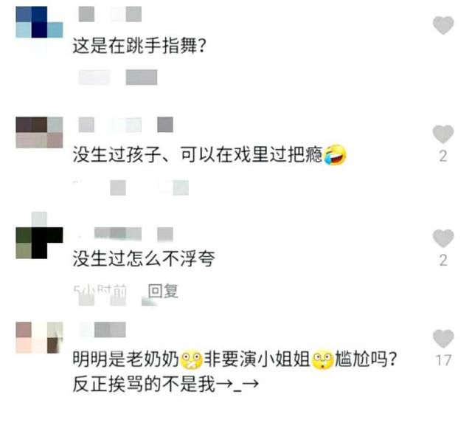
Task: Click the username above 没生过孩子 comment
Action: tap(125, 125)
